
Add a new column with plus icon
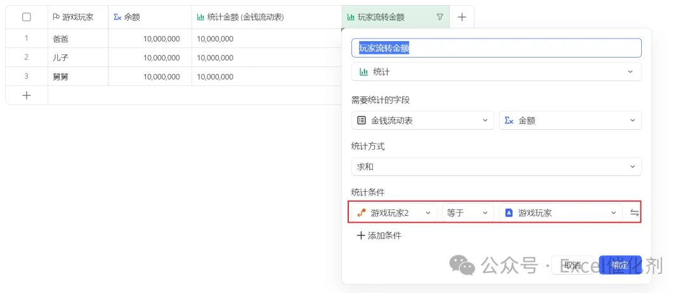click(462, 17)
